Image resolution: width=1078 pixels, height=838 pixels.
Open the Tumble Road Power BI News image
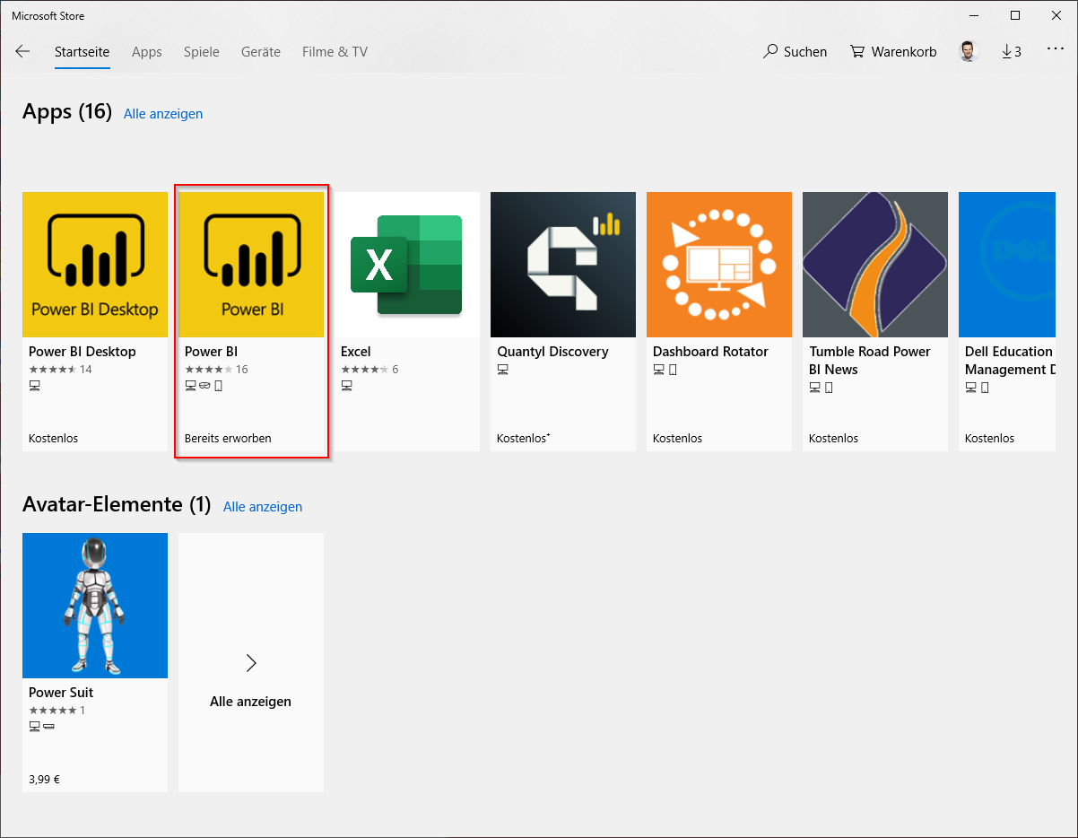875,265
